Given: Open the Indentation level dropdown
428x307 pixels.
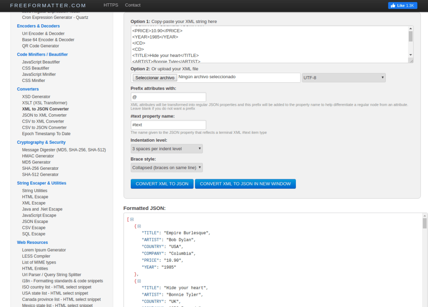Looking at the screenshot, I should pos(166,148).
